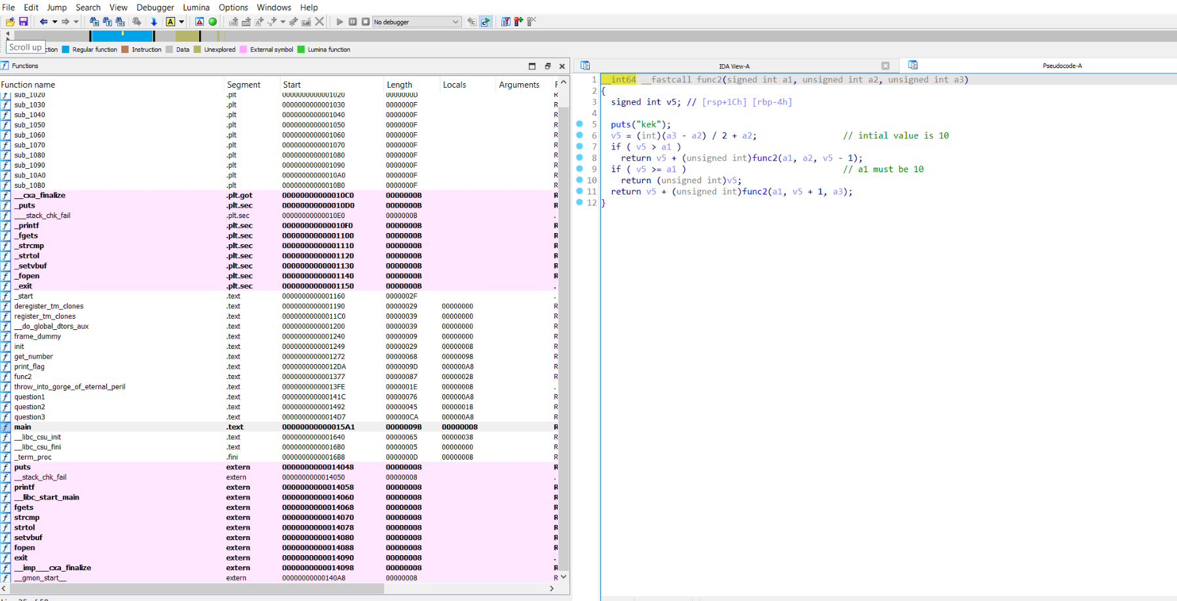Click the pink 'External symbol' legend swatch
Viewport: 1177px width, 601px height.
click(x=243, y=49)
